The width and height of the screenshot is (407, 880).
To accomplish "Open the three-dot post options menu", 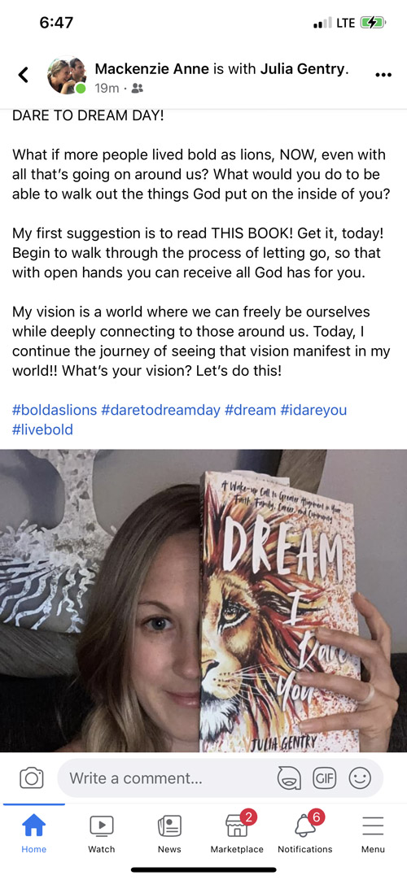I will click(383, 75).
